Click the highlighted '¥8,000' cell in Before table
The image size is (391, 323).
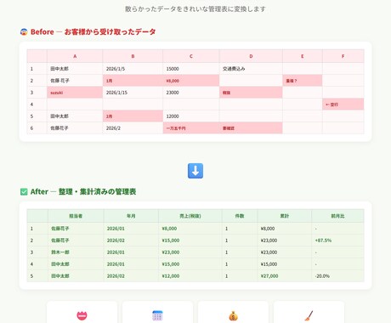click(191, 81)
